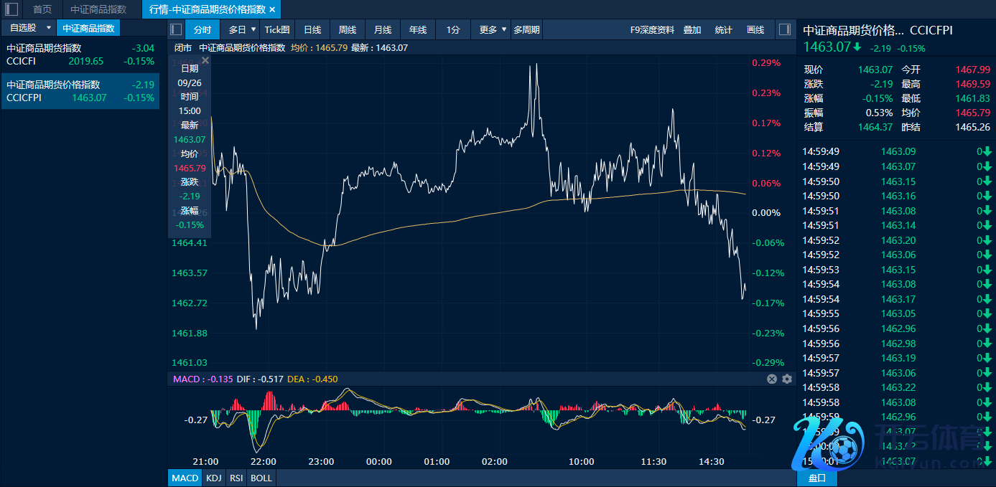
Task: Open F9深度资料
Action: coord(652,29)
